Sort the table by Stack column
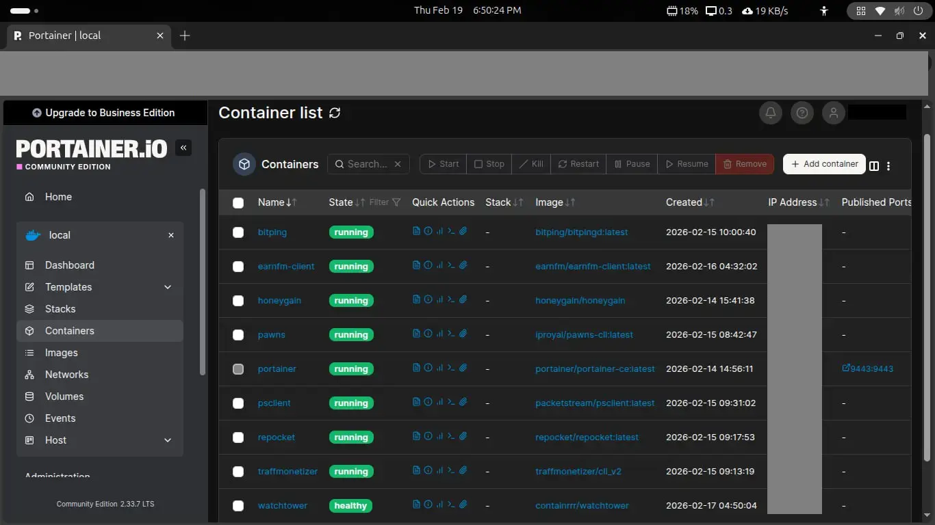 tap(504, 202)
